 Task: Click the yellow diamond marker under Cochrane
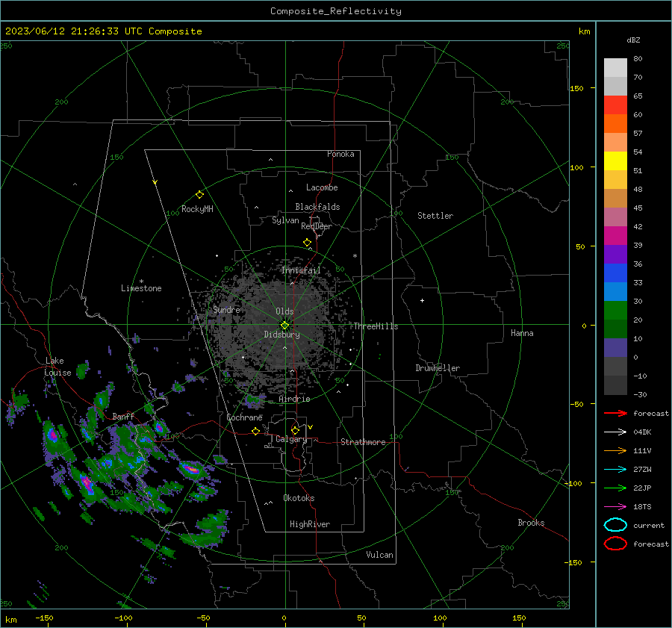coord(255,432)
